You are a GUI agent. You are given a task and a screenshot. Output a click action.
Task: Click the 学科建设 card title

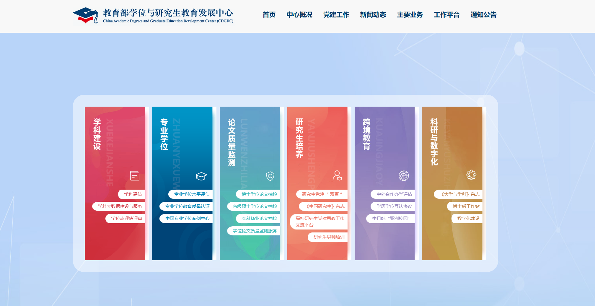coord(97,134)
